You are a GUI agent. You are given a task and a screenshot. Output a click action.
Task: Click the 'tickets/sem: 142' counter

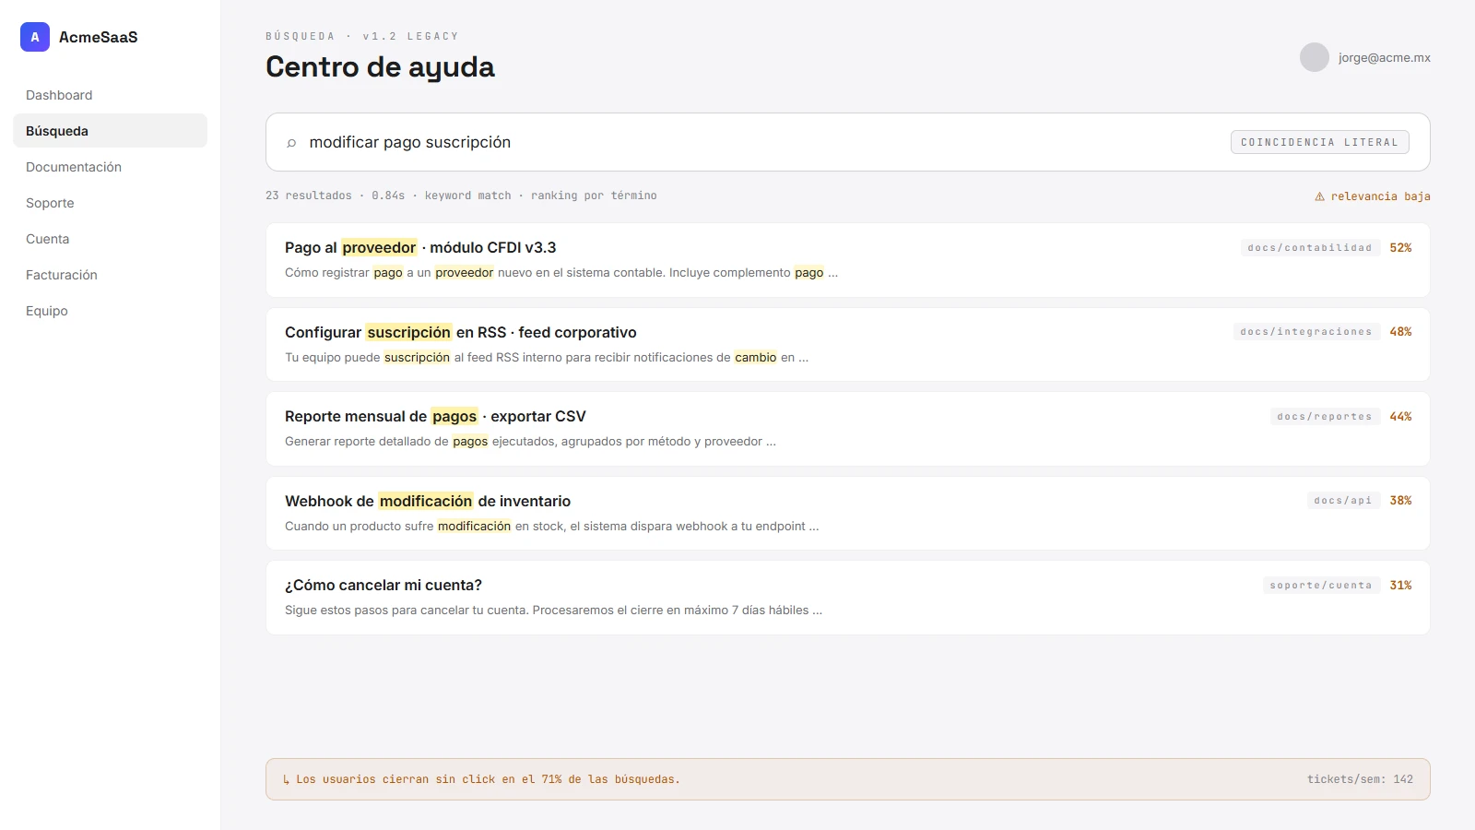pos(1360,779)
